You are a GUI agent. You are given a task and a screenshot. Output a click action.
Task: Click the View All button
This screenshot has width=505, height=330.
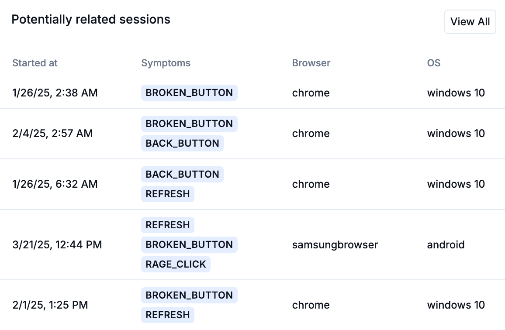470,22
